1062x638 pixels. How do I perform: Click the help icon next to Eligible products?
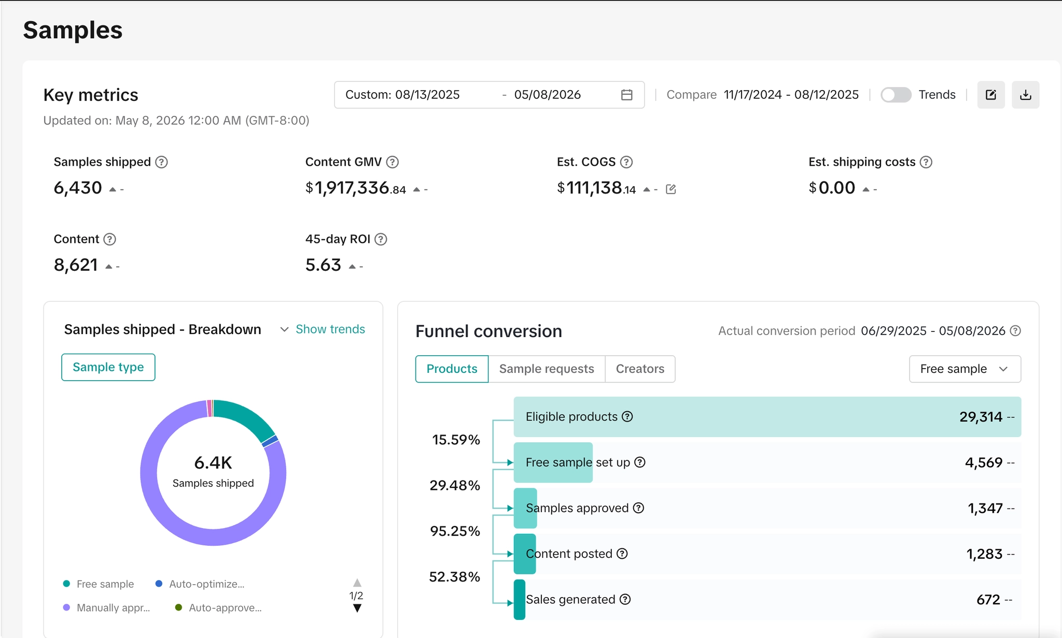click(627, 417)
